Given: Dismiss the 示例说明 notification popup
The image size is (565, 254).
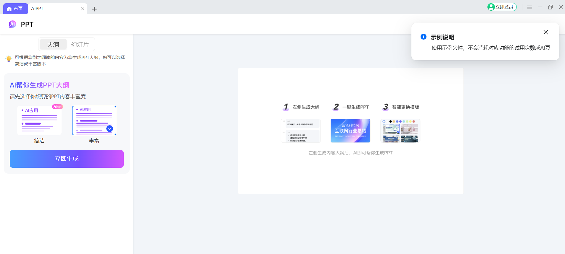Looking at the screenshot, I should (545, 32).
